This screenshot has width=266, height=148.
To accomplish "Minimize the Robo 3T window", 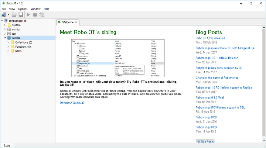I will [x=241, y=3].
